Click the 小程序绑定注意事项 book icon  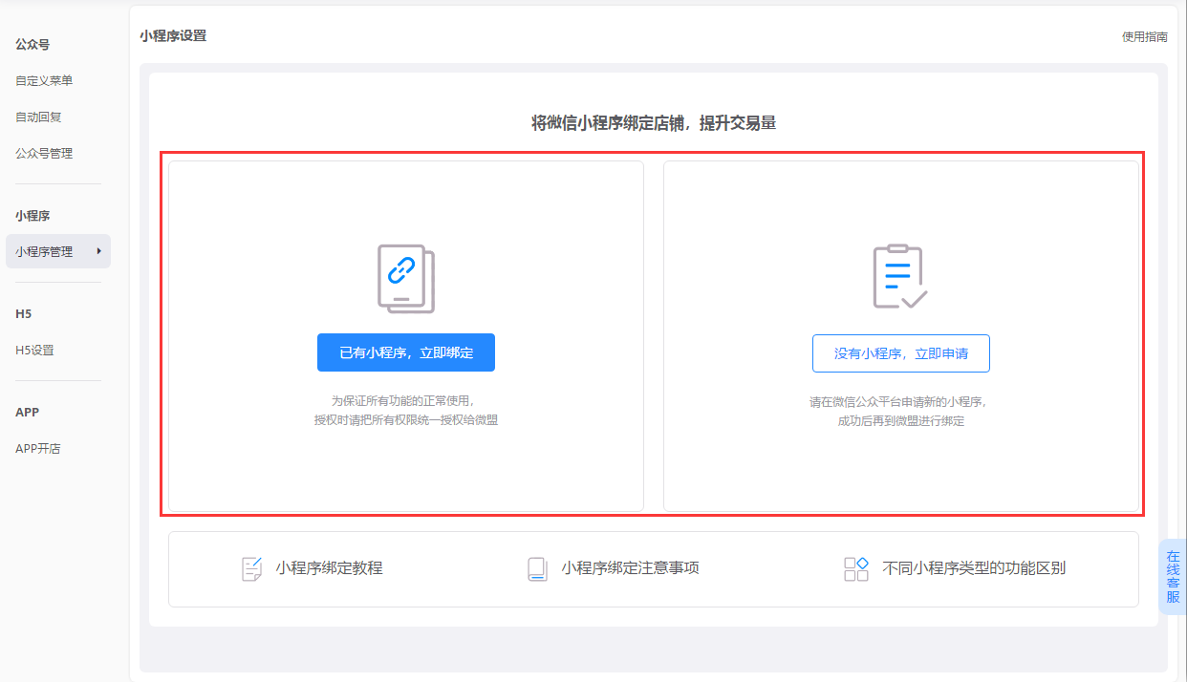click(x=537, y=569)
